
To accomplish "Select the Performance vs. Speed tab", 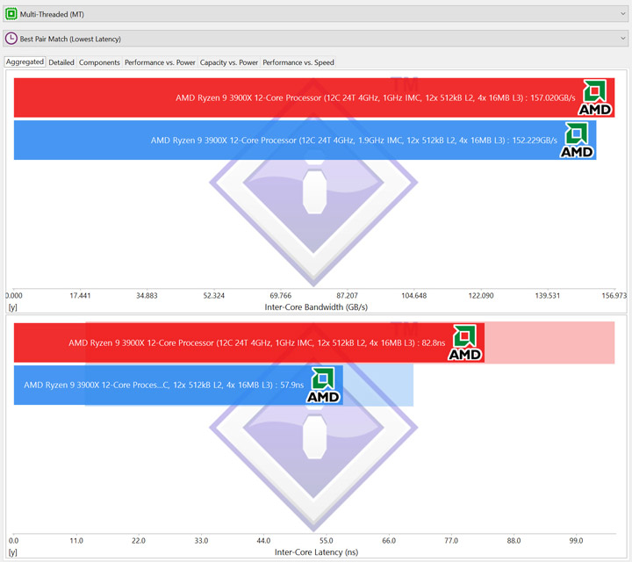I will click(298, 62).
